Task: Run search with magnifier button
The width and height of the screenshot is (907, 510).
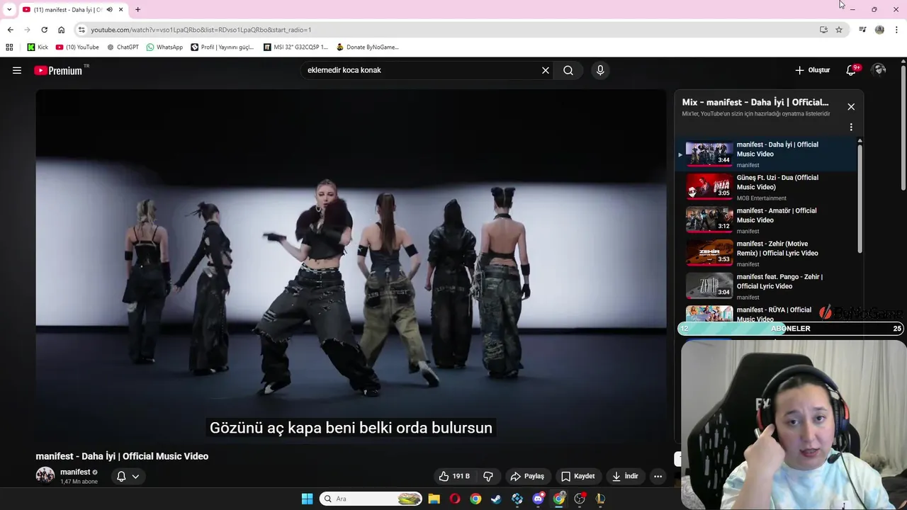Action: (568, 70)
